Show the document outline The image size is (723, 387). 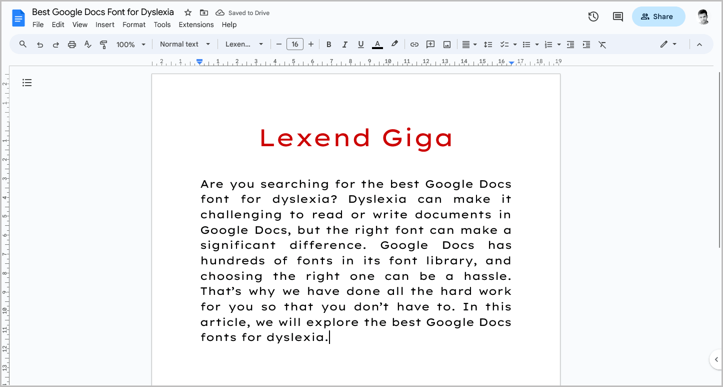pyautogui.click(x=27, y=83)
